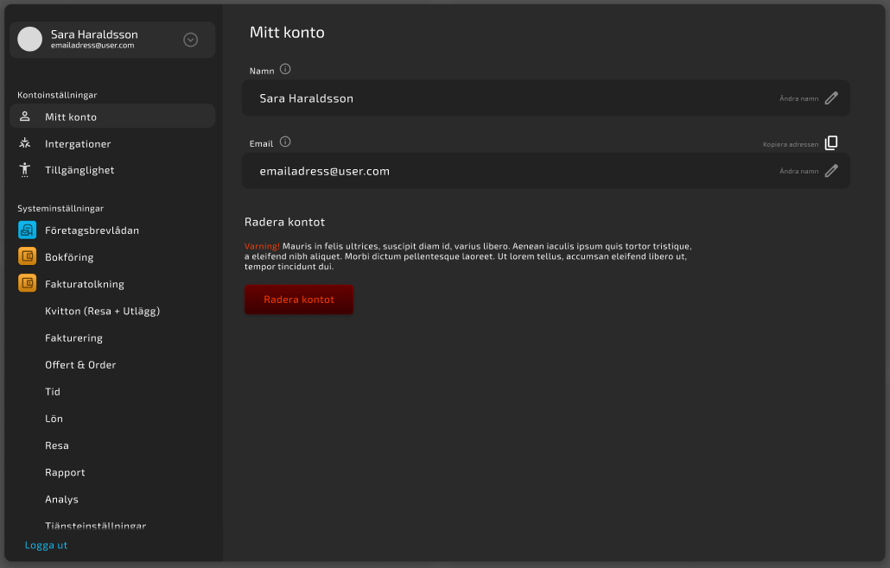
Task: Expand the Sara Haraldsson account dropdown
Action: [x=191, y=40]
